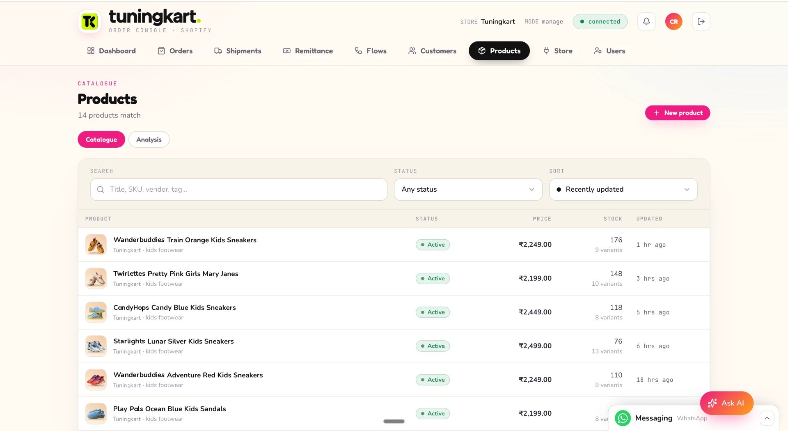Open the Orders tab
Viewport: 788px width, 431px height.
(175, 51)
